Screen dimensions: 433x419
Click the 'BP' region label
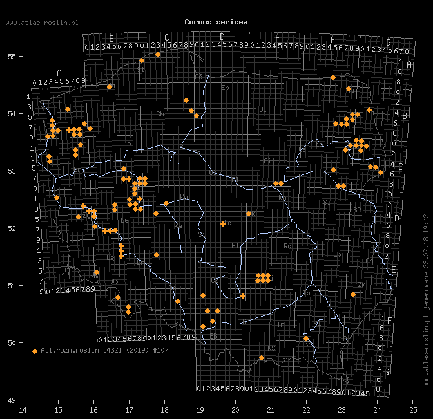pos(357,210)
